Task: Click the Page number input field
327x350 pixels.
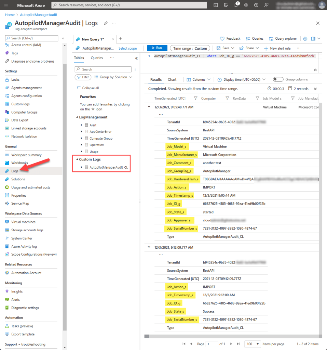Action: (212, 344)
